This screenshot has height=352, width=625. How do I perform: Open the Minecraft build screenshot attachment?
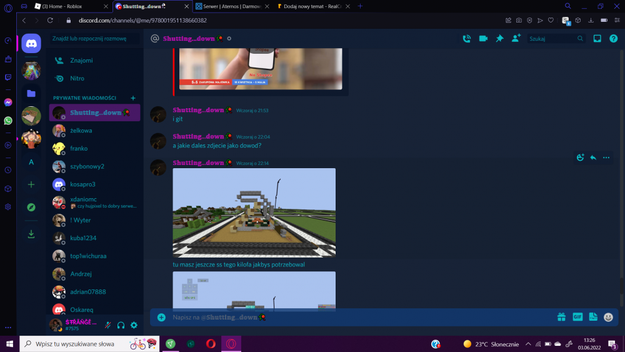coord(254,213)
